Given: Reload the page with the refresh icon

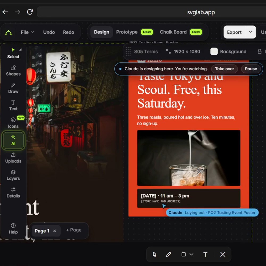Looking at the screenshot, I should click(30, 12).
